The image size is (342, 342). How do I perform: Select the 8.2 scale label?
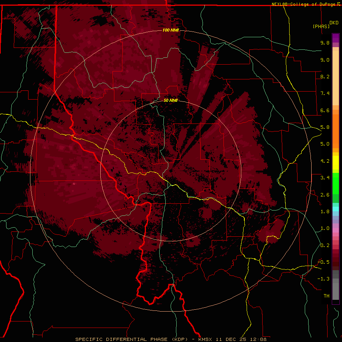(325, 76)
